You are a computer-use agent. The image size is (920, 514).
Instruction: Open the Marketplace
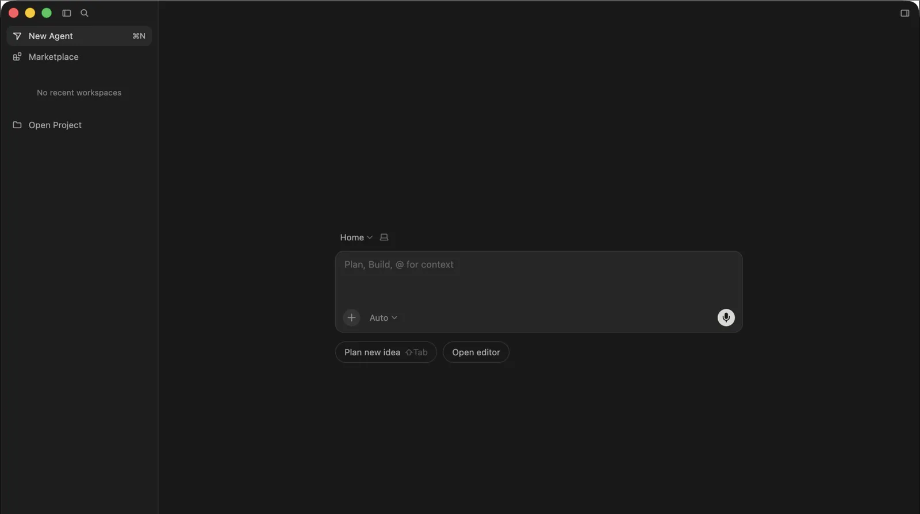pyautogui.click(x=79, y=57)
